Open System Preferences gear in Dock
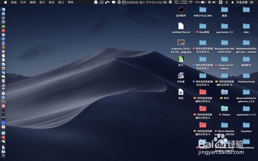The height and width of the screenshot is (161, 258). (3, 102)
